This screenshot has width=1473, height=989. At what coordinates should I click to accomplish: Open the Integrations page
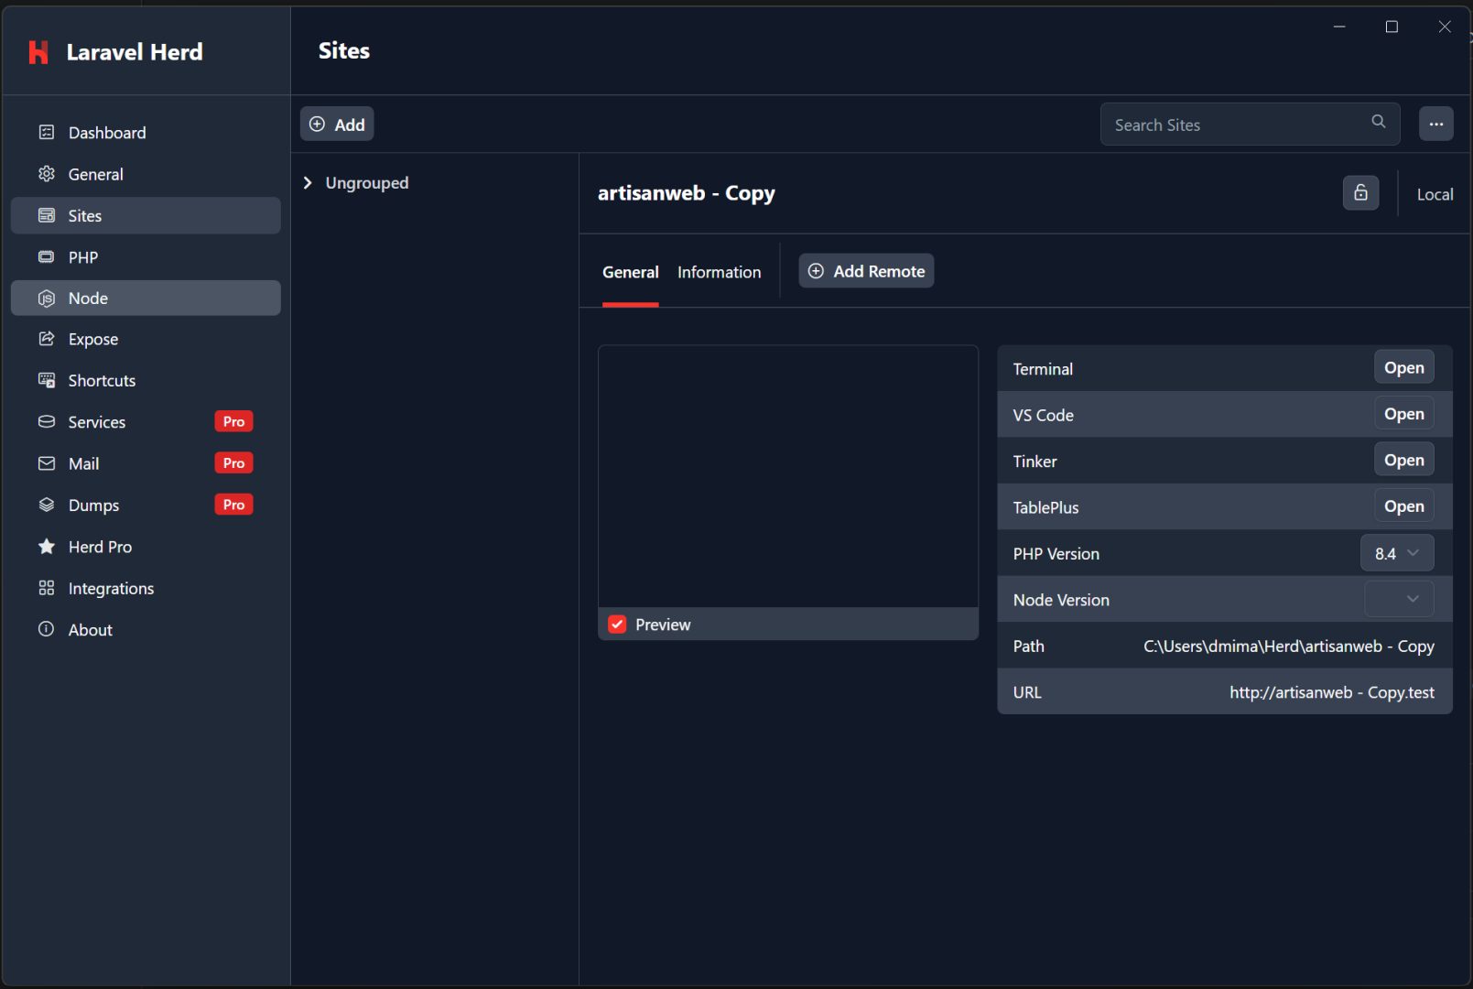click(x=146, y=588)
